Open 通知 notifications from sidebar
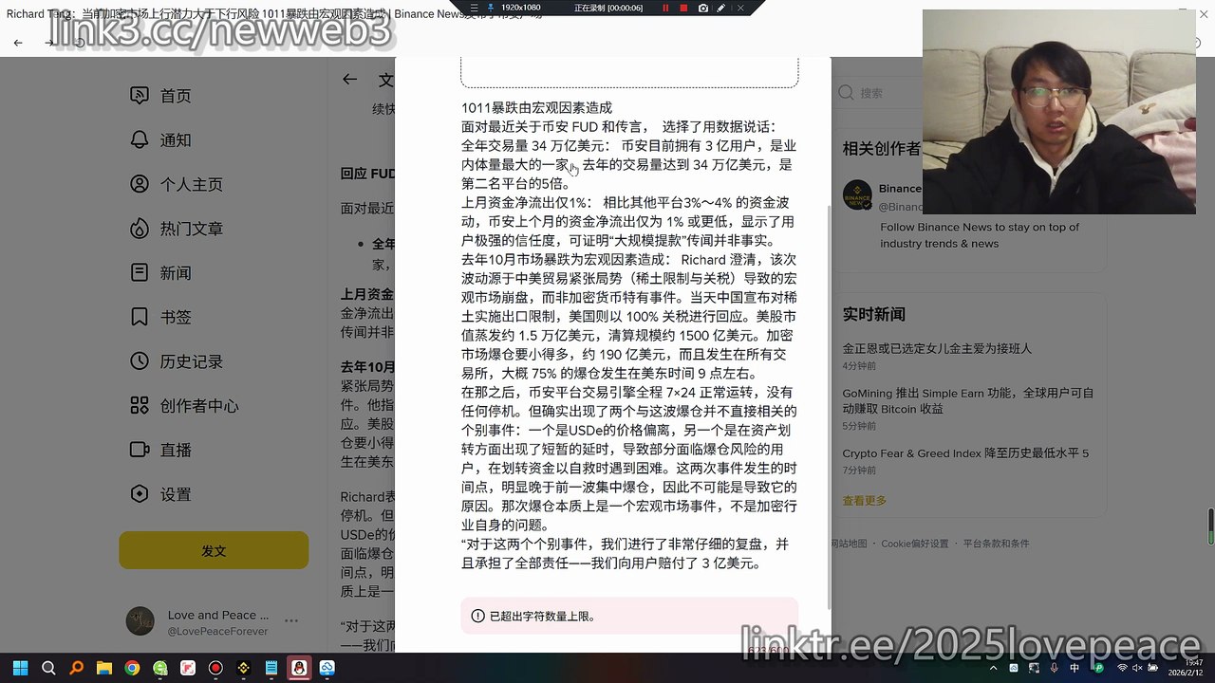The height and width of the screenshot is (683, 1215). [161, 140]
